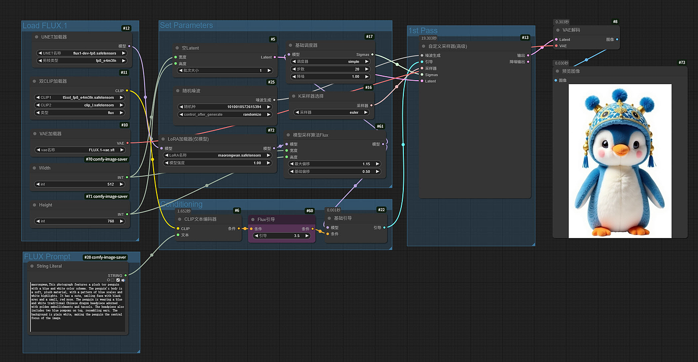Collapse the UNET加载器 node via its dot
Viewport: 698px width, 362px height.
tap(36, 37)
